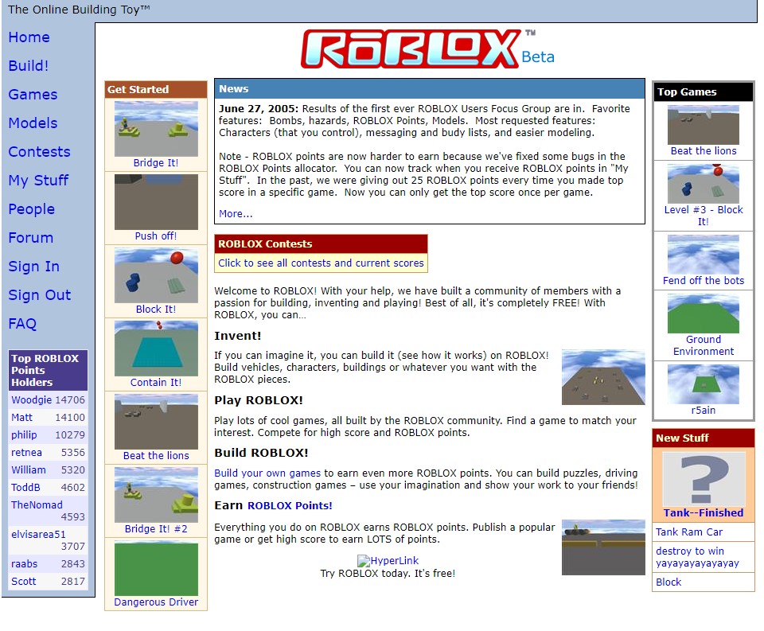Open the r5ain game thumbnail

tap(703, 384)
